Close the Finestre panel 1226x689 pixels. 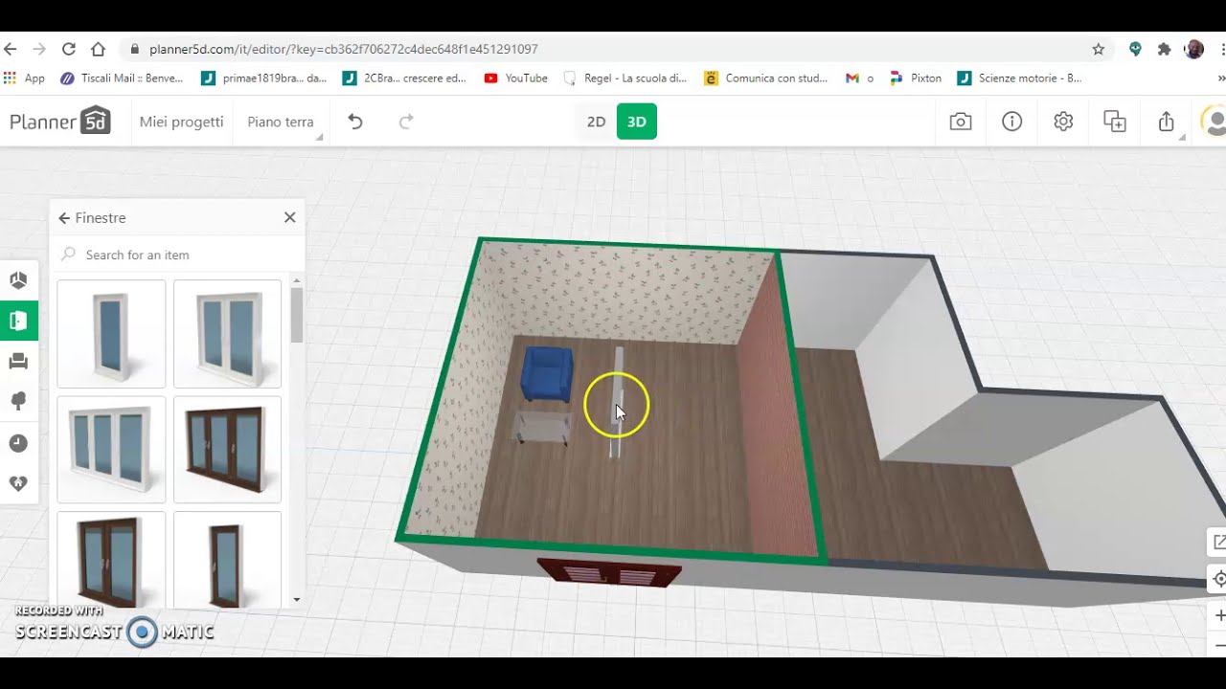pyautogui.click(x=290, y=217)
